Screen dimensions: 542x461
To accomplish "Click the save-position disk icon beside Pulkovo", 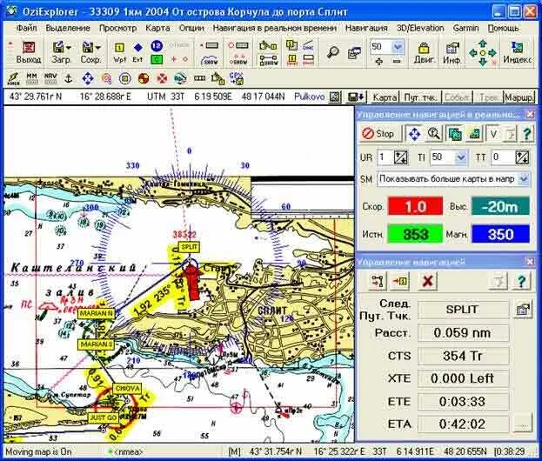I will click(x=356, y=97).
